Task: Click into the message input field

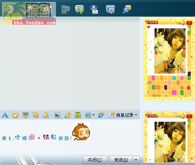Action: coord(70,137)
